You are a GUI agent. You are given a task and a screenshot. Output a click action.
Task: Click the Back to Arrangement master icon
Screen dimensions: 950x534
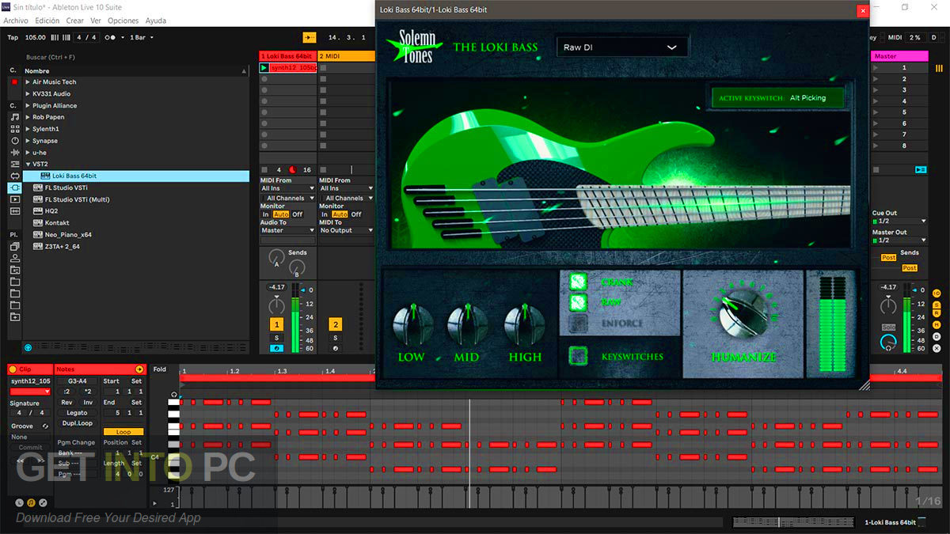(x=921, y=169)
